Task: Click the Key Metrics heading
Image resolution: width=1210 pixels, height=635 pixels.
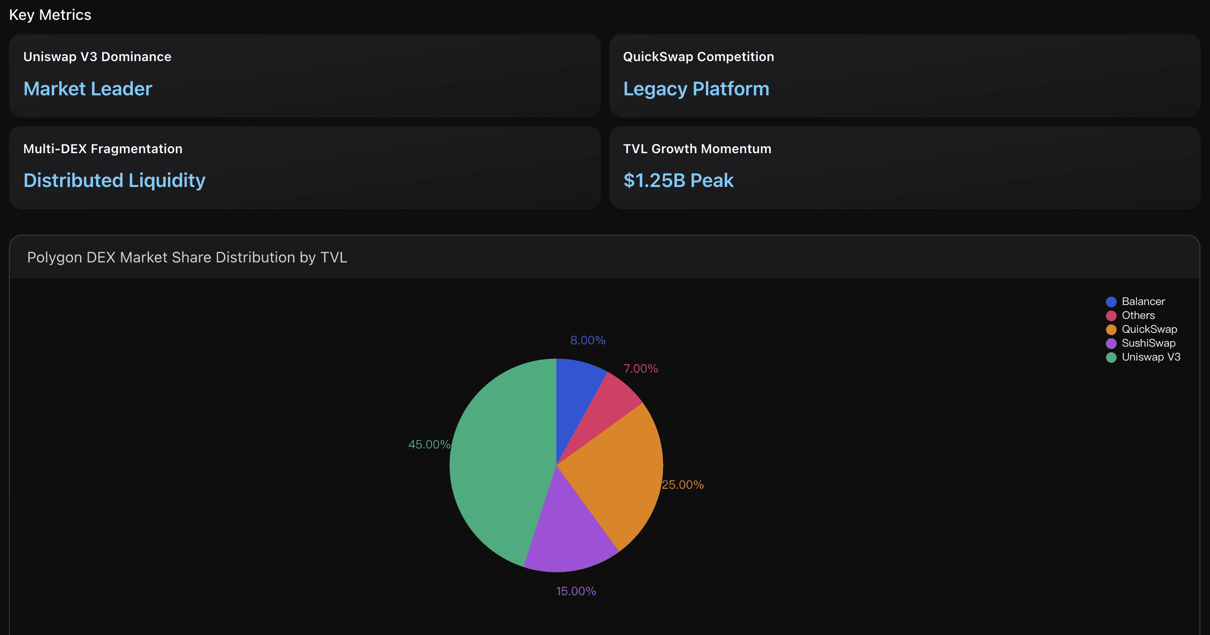Action: pos(50,15)
